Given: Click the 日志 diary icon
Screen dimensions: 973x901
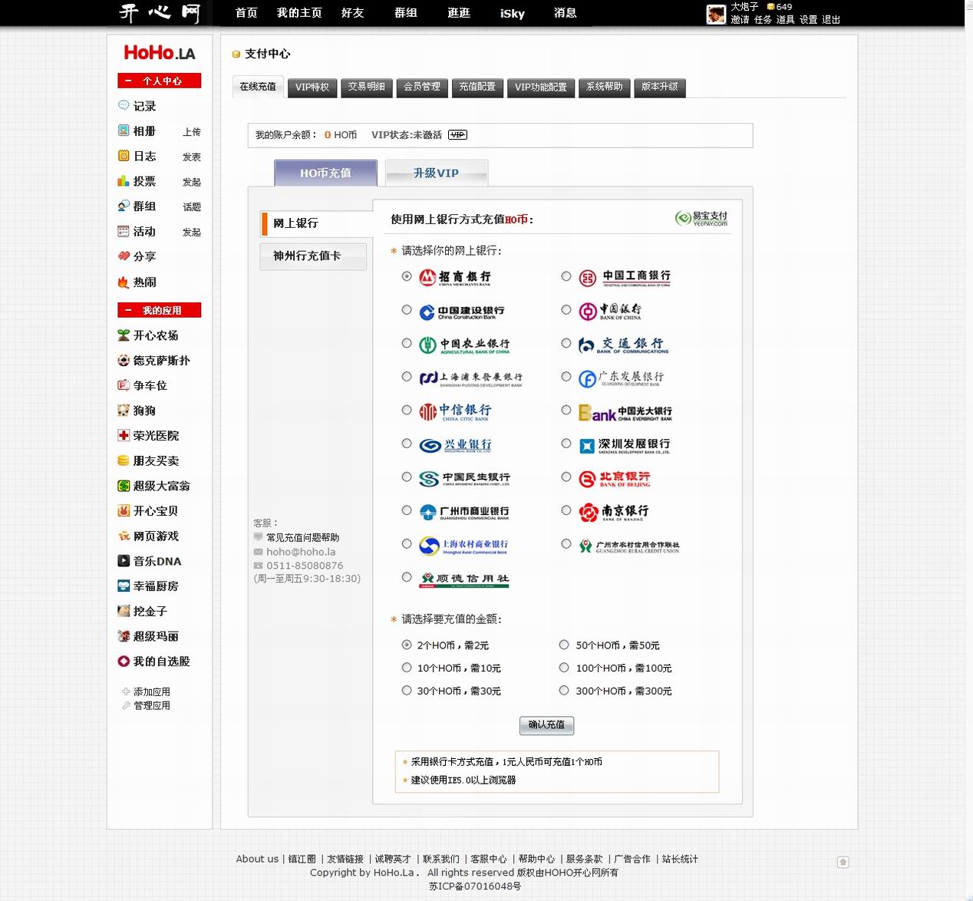Looking at the screenshot, I should pyautogui.click(x=124, y=156).
